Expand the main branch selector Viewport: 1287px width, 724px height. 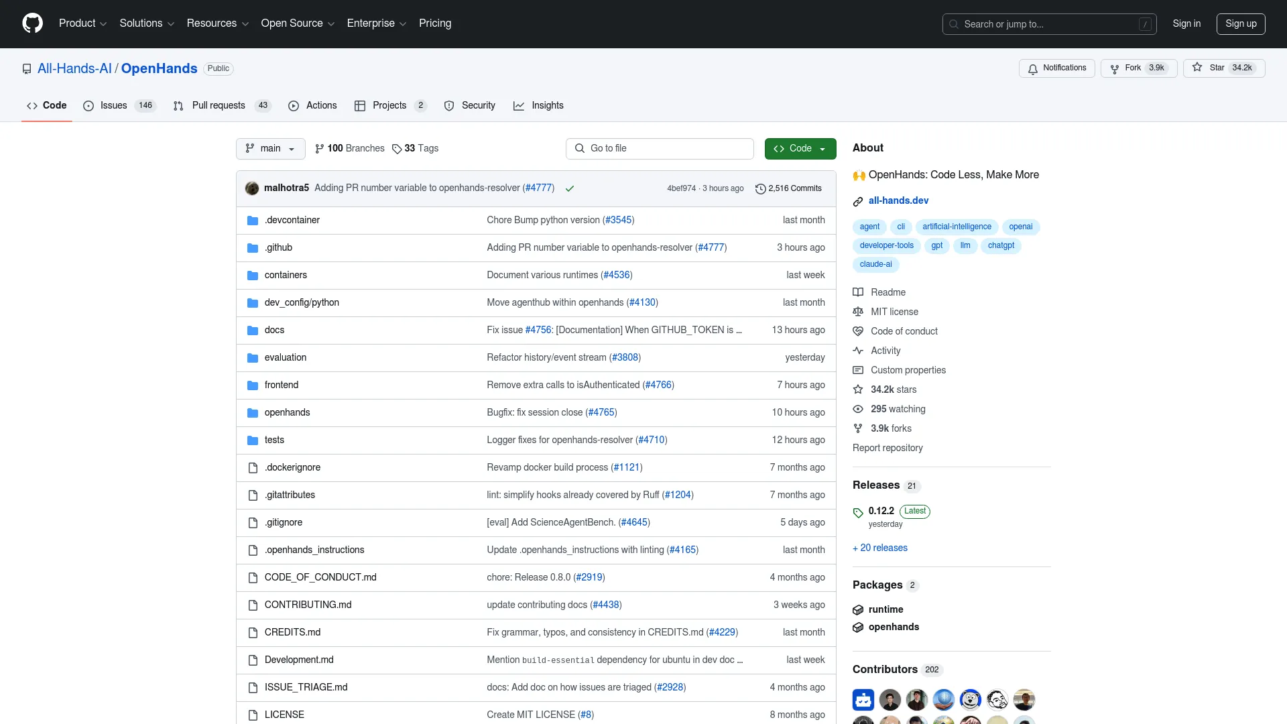point(270,148)
